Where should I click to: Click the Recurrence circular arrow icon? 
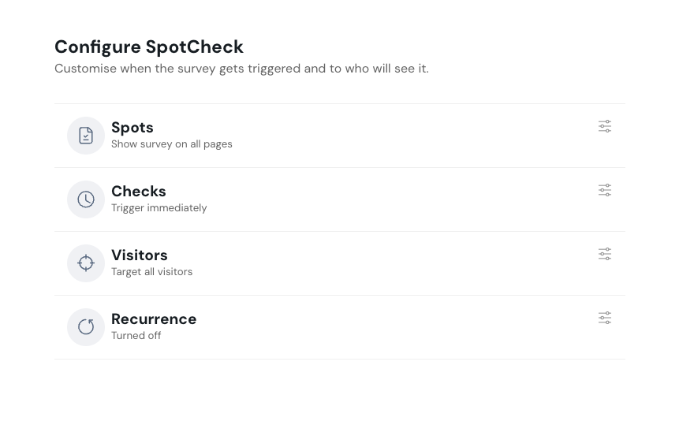click(86, 327)
